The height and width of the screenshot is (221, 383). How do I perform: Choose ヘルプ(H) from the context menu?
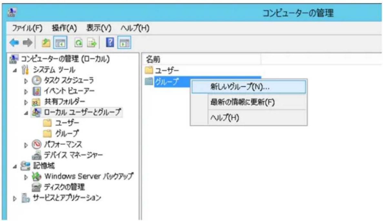(249, 118)
